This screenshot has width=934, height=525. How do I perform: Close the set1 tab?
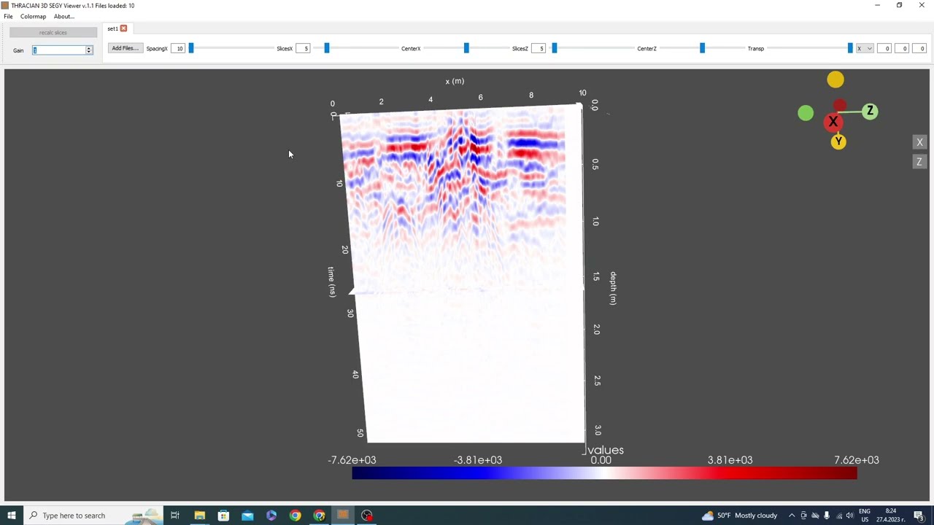123,28
